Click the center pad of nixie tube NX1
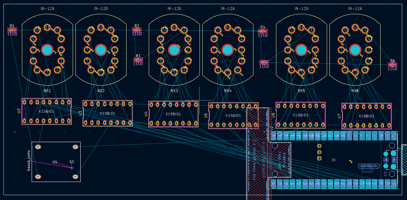This screenshot has height=200, width=407. [x=47, y=50]
